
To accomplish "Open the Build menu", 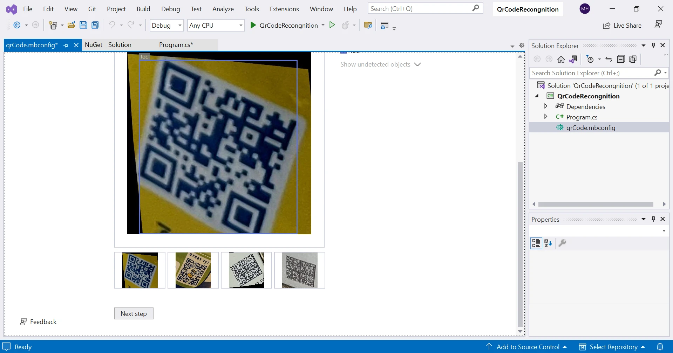I will coord(143,9).
